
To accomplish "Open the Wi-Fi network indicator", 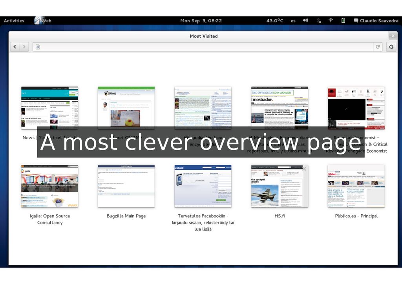I will pos(331,20).
